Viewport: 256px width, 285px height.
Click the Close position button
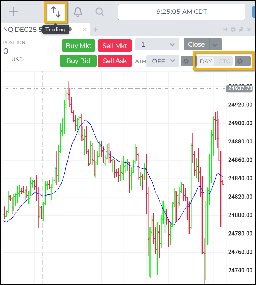[196, 44]
